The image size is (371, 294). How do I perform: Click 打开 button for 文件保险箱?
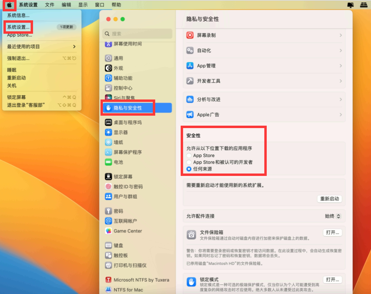tap(332, 232)
